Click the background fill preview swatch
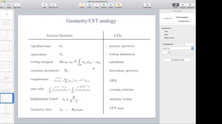Image resolution: width=222 pixels, height=124 pixels. pyautogui.click(x=189, y=44)
